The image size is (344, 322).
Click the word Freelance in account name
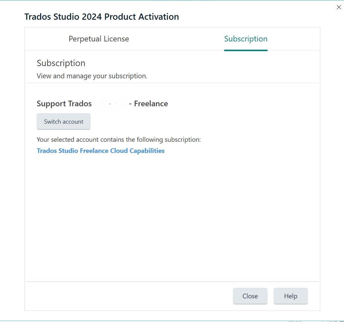[x=151, y=104]
